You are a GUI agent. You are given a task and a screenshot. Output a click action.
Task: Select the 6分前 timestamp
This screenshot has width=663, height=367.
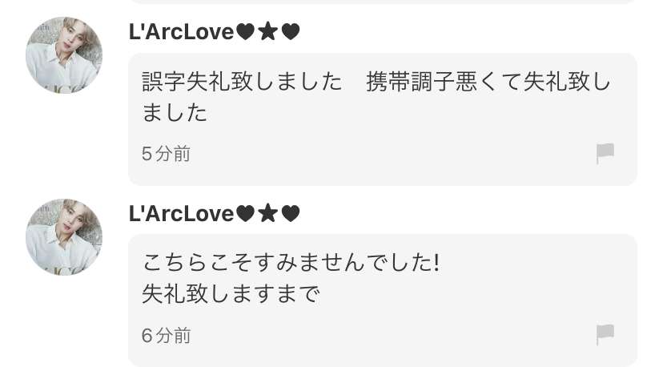pos(166,336)
